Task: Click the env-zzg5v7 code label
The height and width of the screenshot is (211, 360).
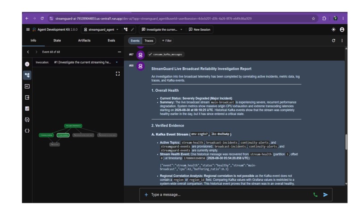Action: tap(200, 134)
